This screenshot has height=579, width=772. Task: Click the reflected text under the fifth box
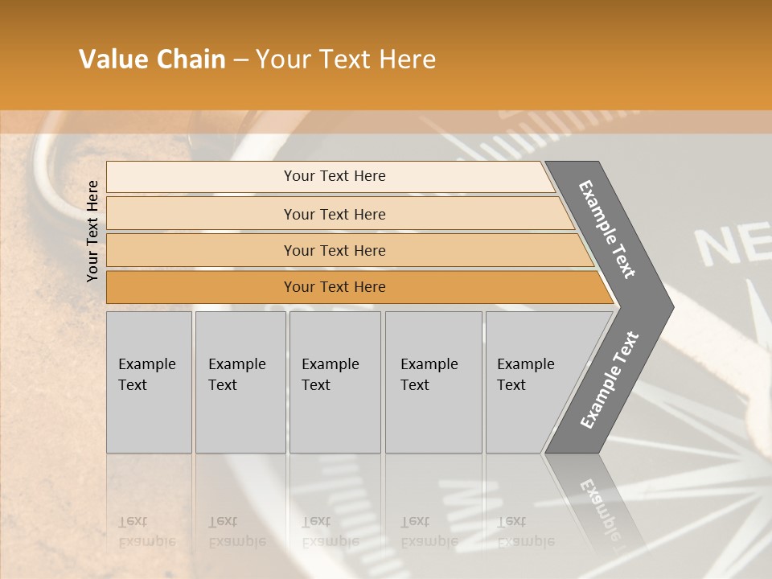tap(525, 532)
